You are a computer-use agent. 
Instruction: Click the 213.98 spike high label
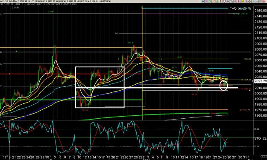click(x=50, y=12)
